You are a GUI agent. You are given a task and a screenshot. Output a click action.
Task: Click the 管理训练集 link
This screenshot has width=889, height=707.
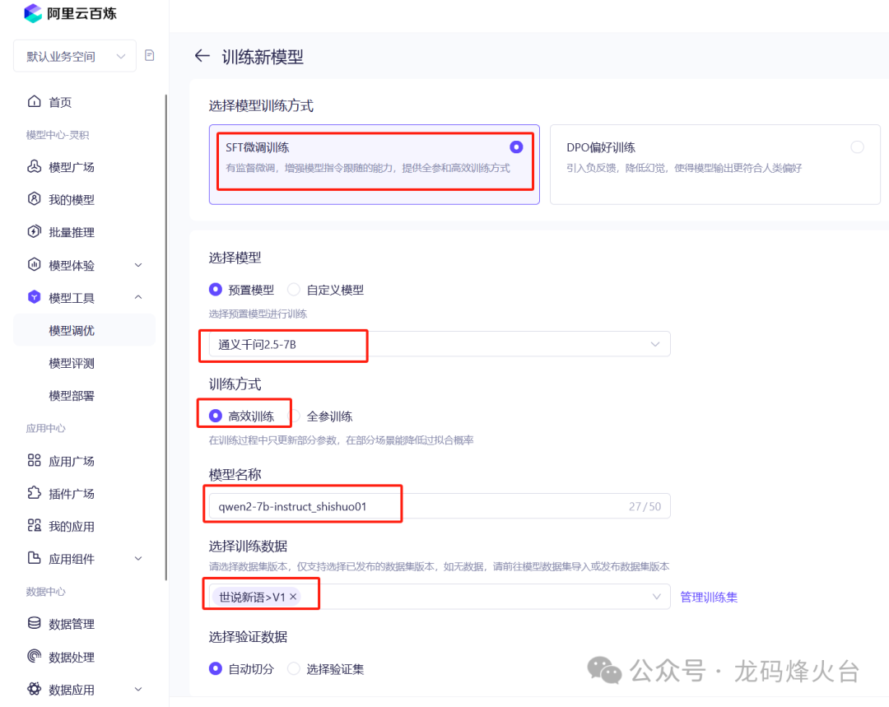click(x=709, y=597)
